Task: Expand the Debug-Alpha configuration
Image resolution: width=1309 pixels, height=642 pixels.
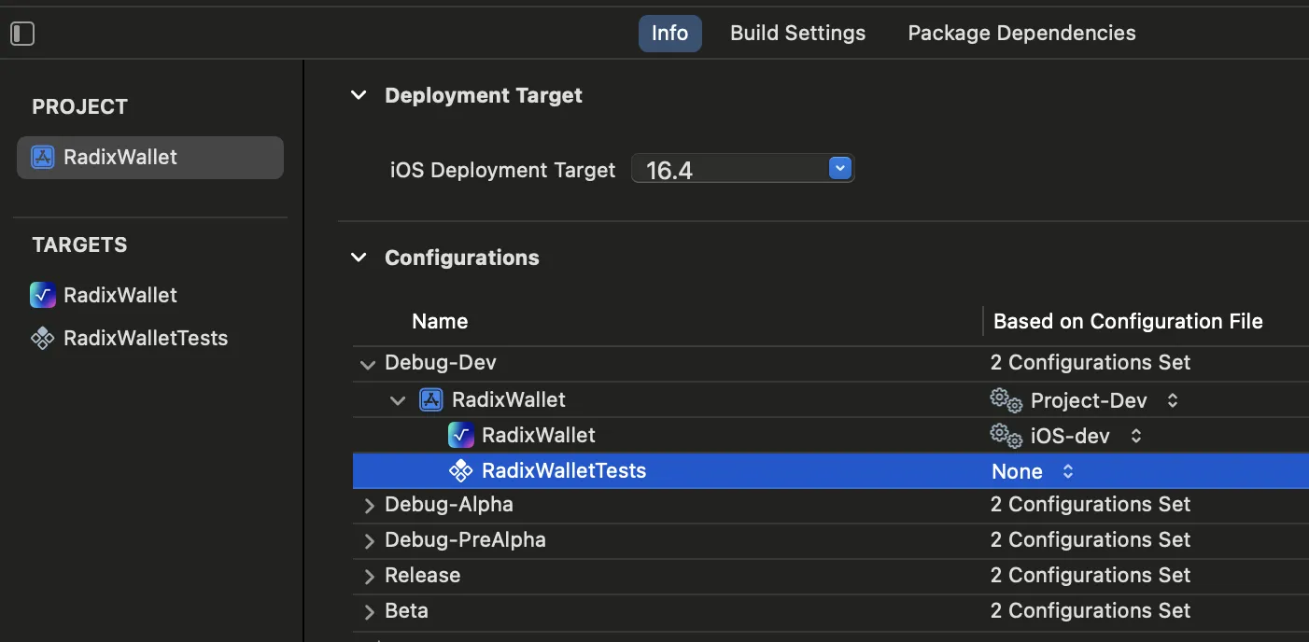Action: [369, 505]
